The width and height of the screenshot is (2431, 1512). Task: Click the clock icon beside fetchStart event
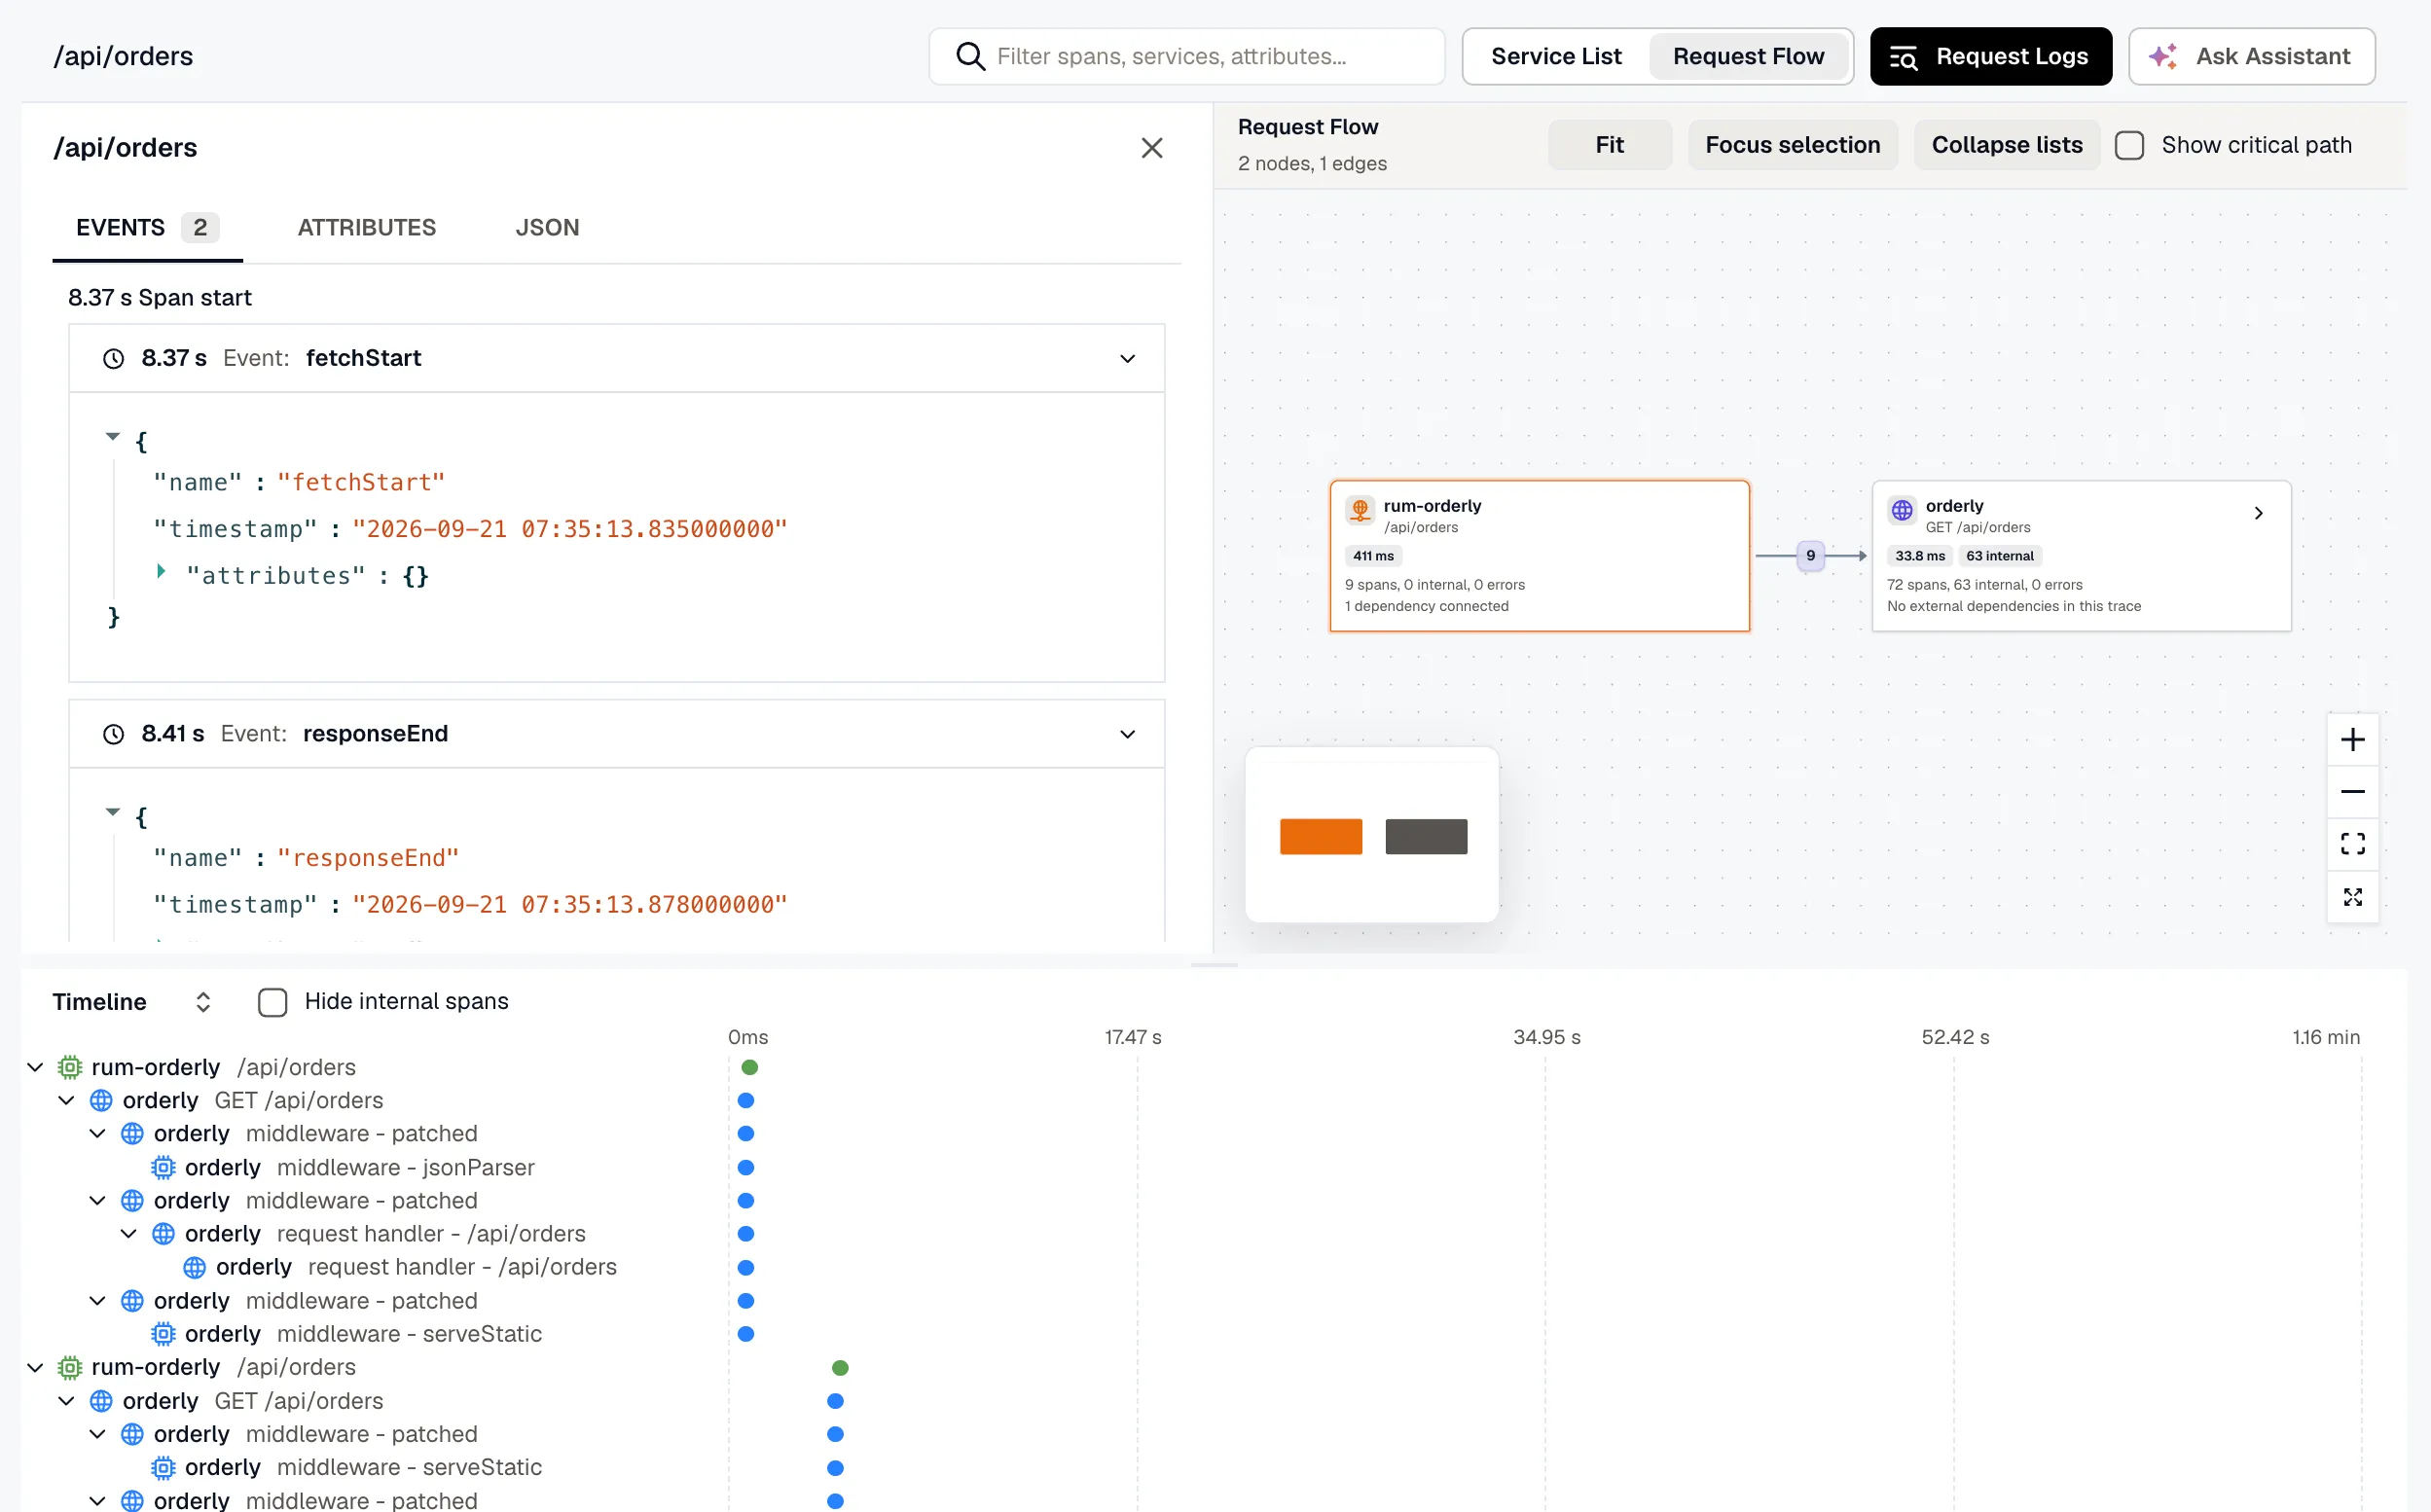coord(114,358)
